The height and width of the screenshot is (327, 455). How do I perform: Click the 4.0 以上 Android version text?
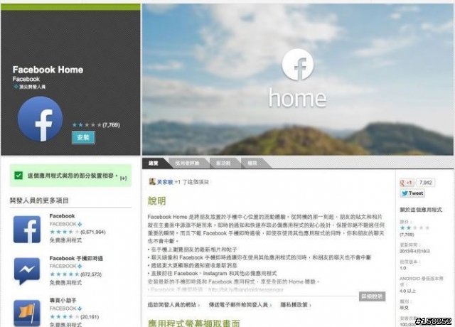tap(407, 291)
